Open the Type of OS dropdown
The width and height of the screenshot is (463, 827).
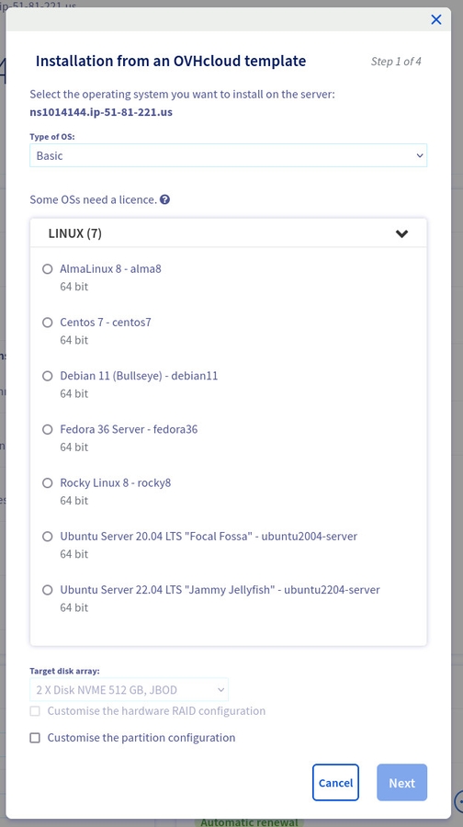(x=229, y=155)
